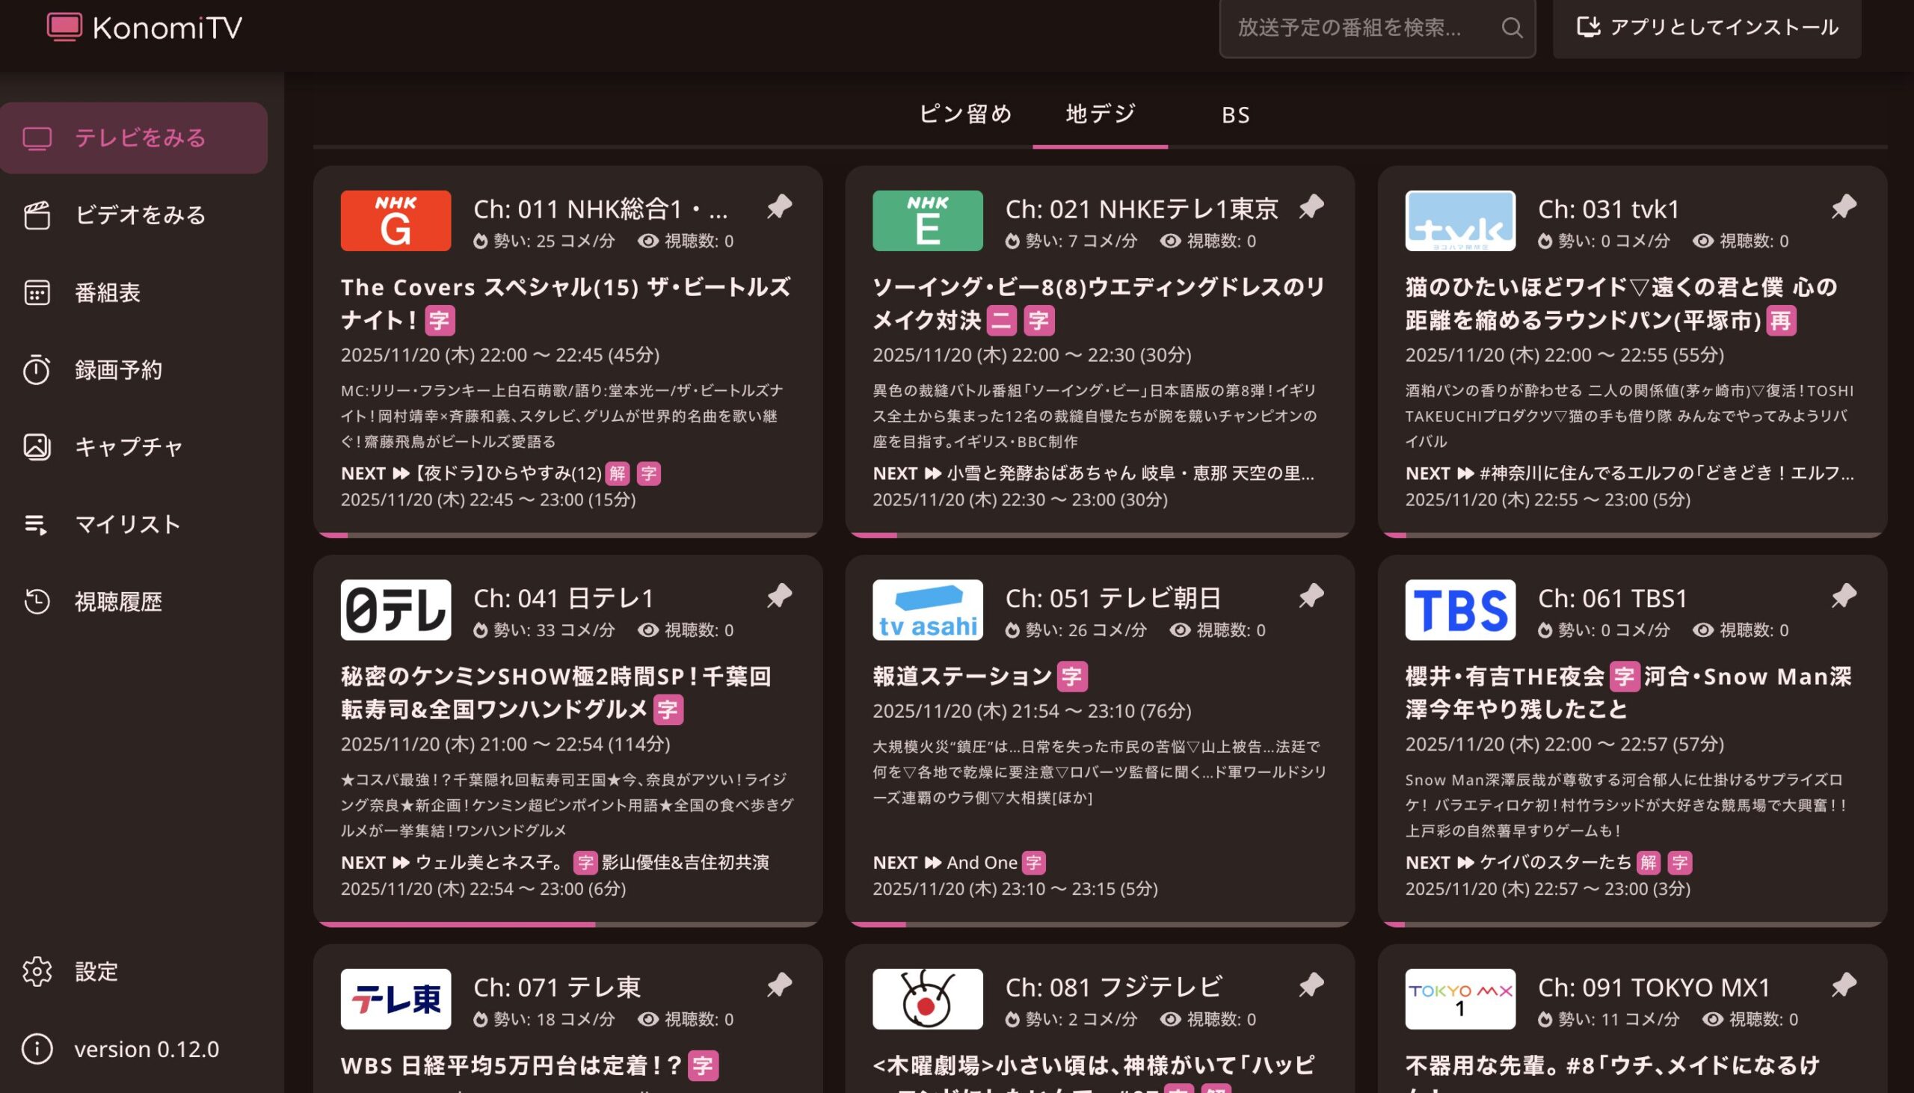Pin the NHK総合1 channel
Viewport: 1914px width, 1093px height.
(x=779, y=206)
